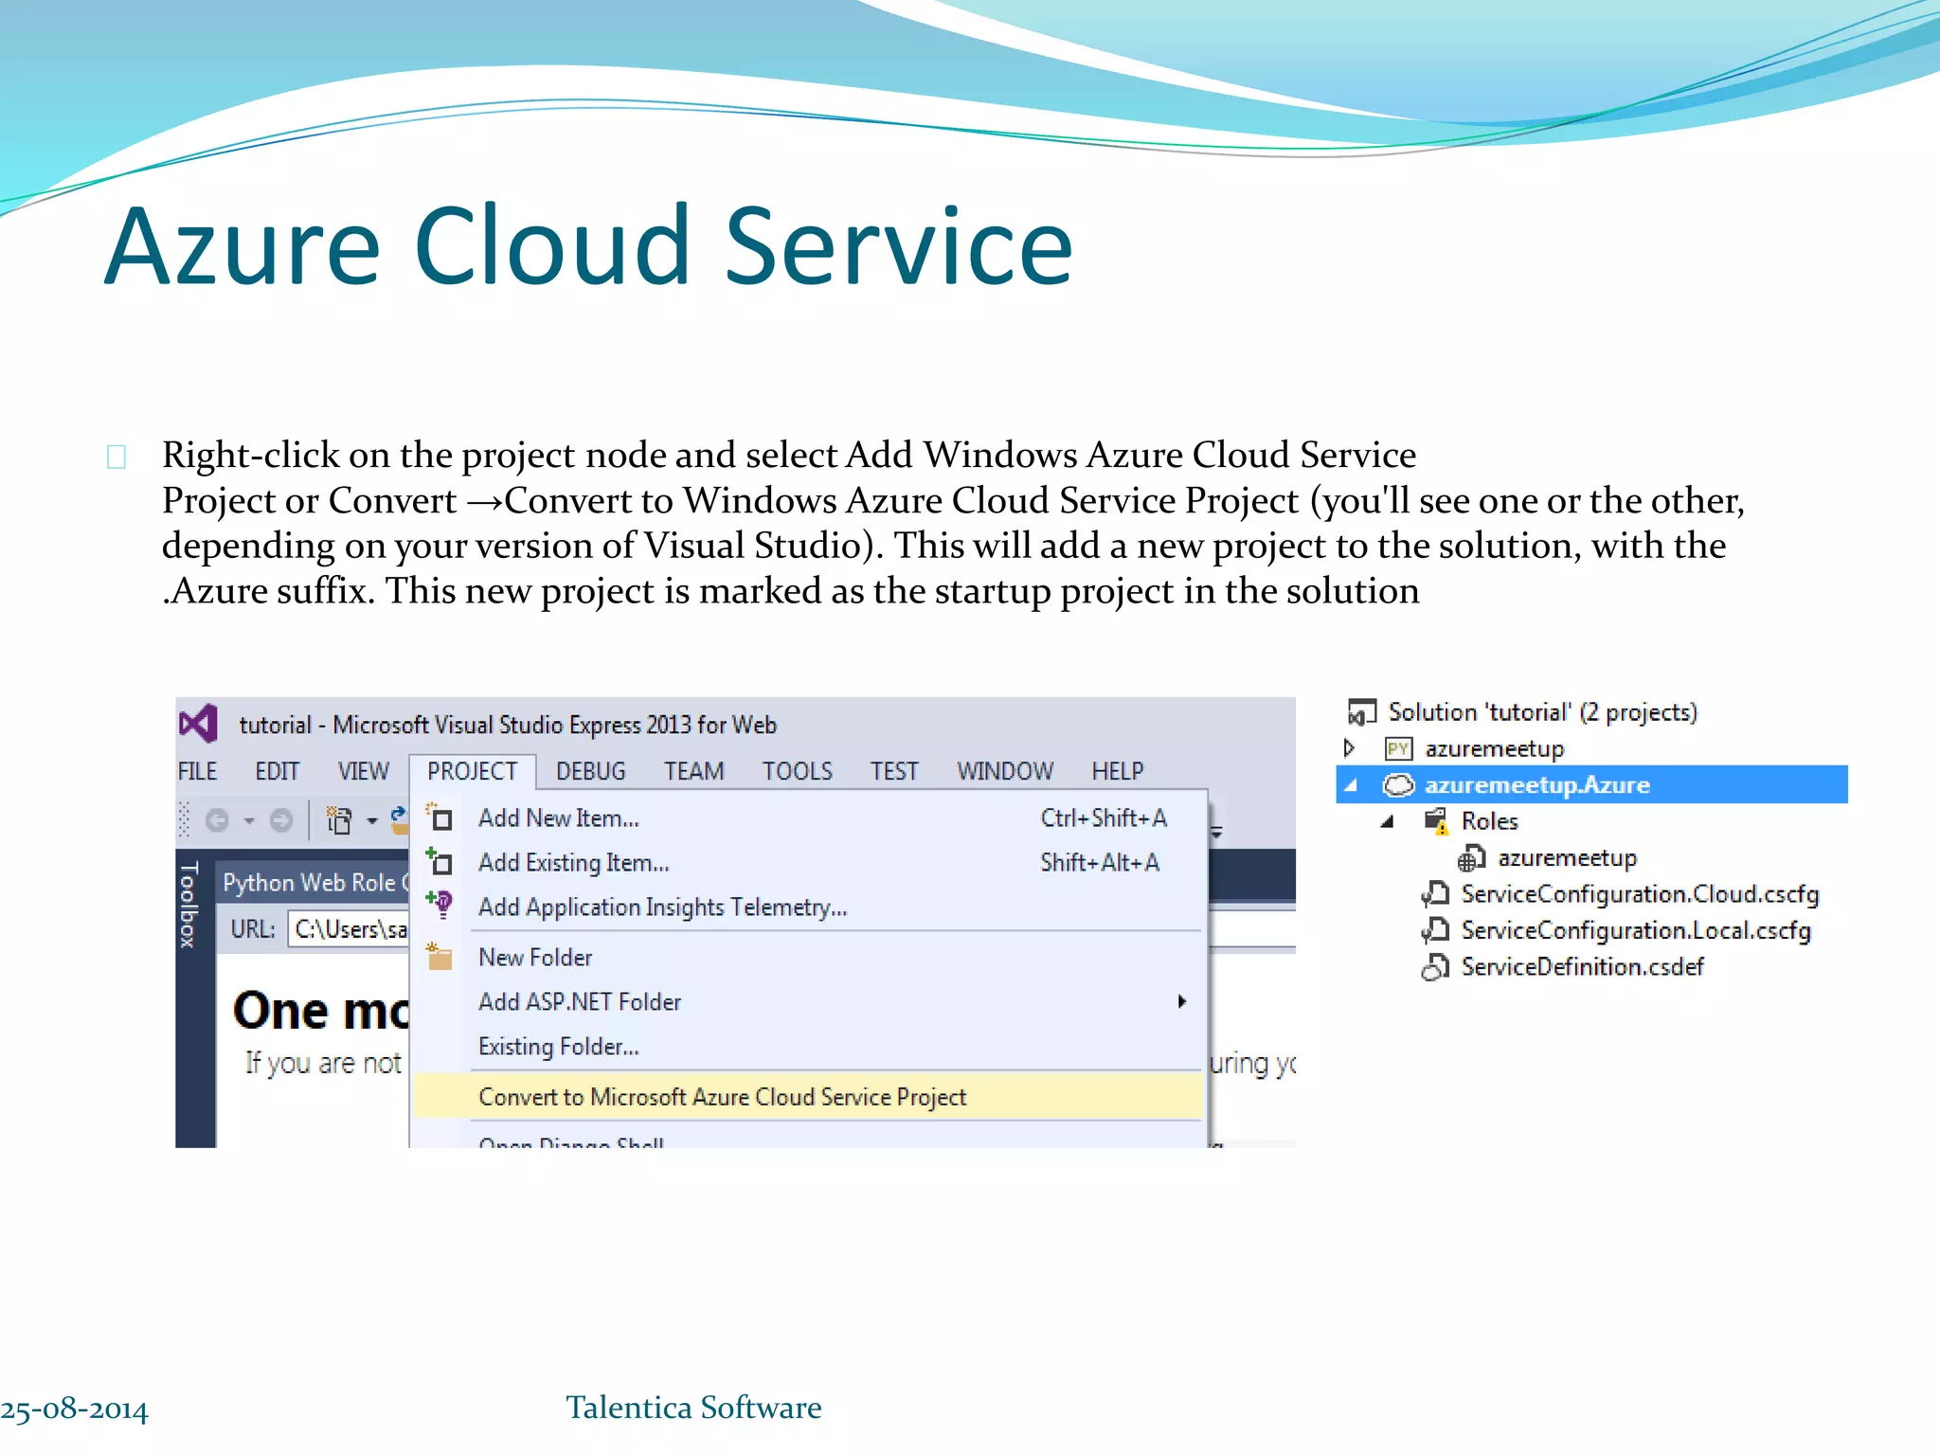The image size is (1940, 1455).
Task: Click the toolbar overflow arrow
Action: coord(1217,832)
